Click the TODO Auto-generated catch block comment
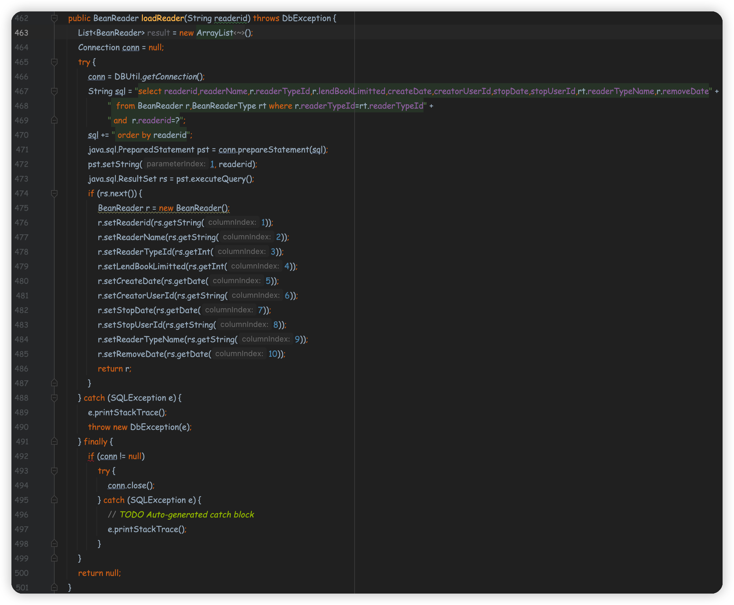This screenshot has width=734, height=605. (181, 515)
